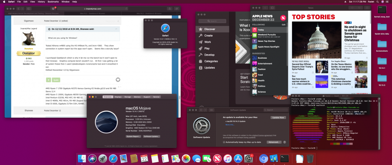Click heart like icon under Gigamaxx post
The height and width of the screenshot is (165, 392).
point(118,80)
